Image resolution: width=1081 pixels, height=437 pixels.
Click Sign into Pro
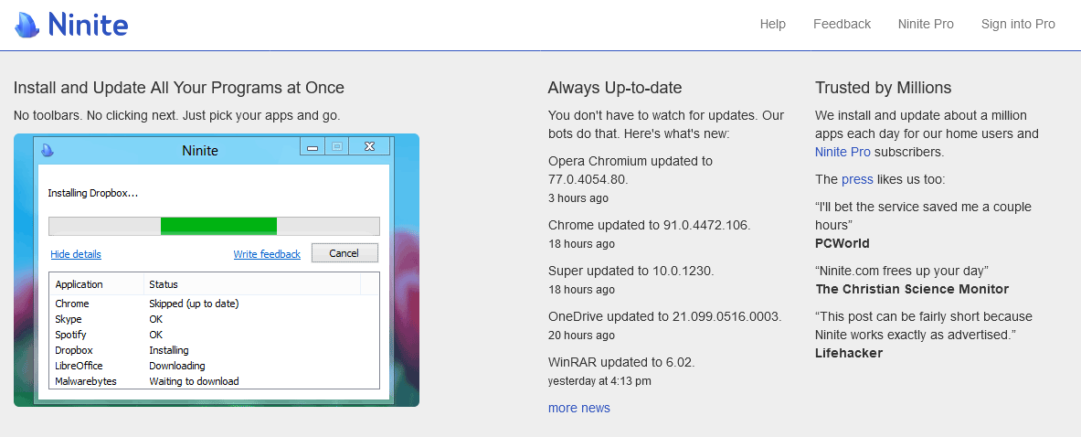tap(1018, 25)
